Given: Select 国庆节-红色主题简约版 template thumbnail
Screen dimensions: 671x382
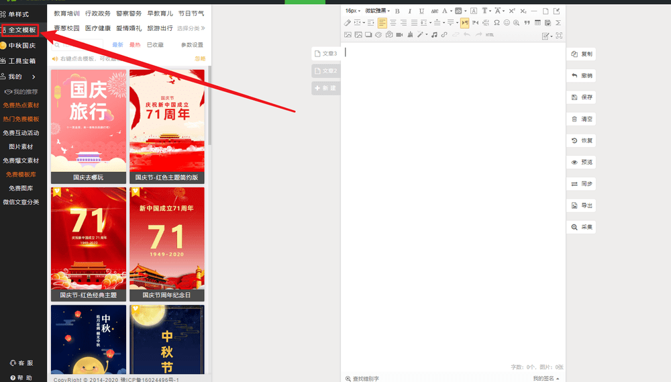Looking at the screenshot, I should pos(167,126).
